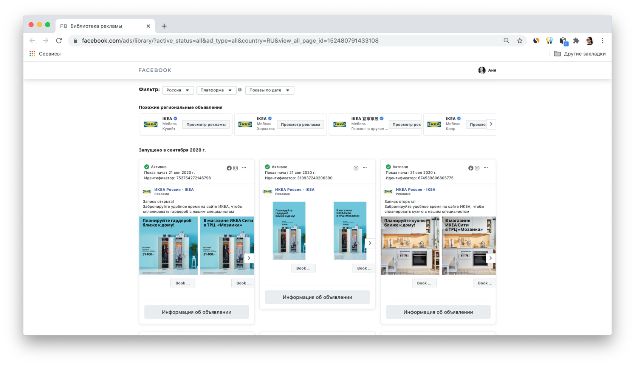Viewport: 635px width, 366px height.
Task: Click the IKEA Хорватия logo
Action: (x=245, y=124)
